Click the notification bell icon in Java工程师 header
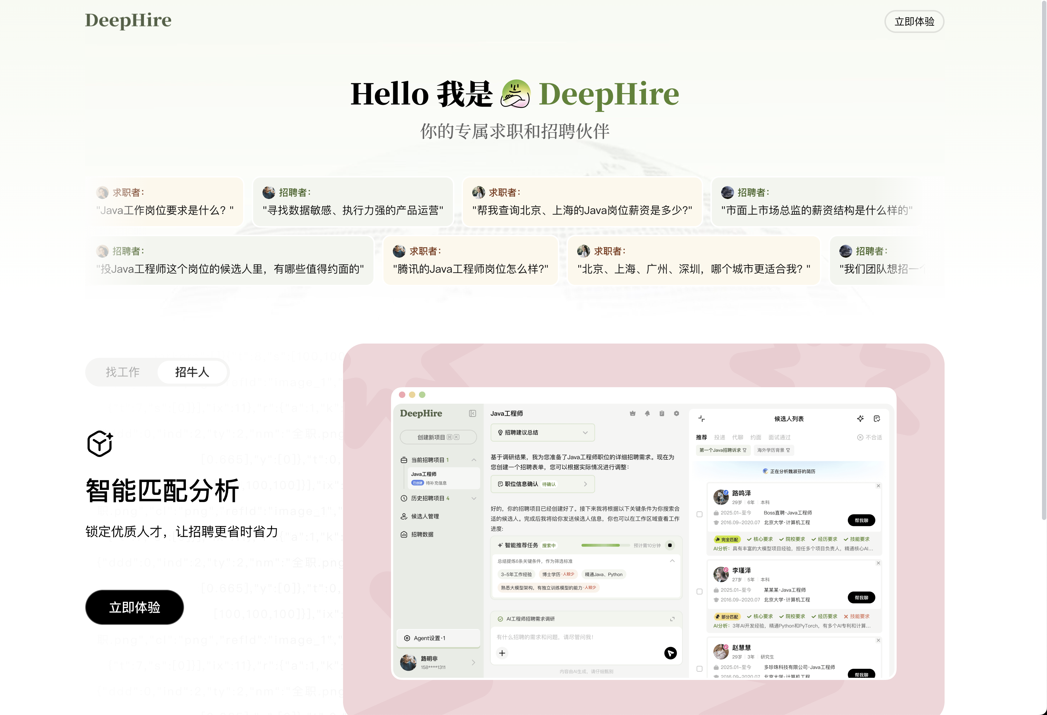The height and width of the screenshot is (715, 1047). pos(647,413)
